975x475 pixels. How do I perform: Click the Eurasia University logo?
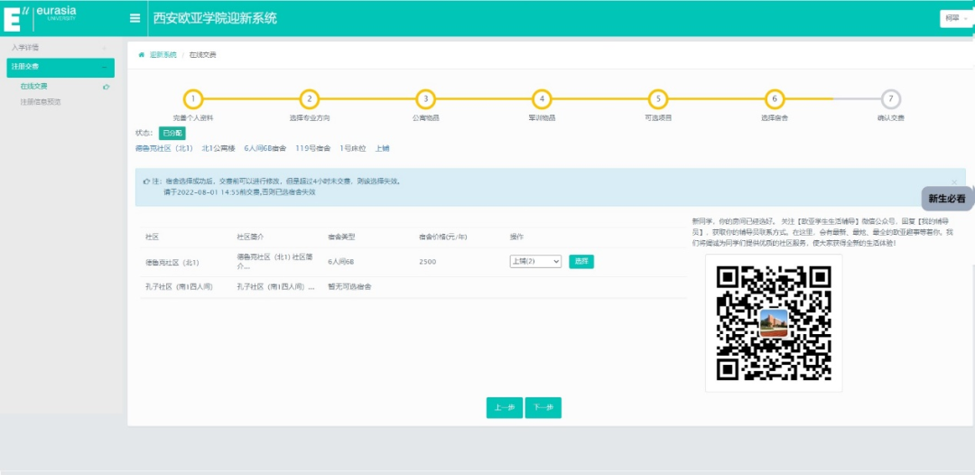[x=40, y=17]
